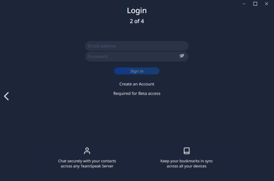Screen dimensions: 274x181
Task: Click the person contacts icon
Action: point(87,151)
